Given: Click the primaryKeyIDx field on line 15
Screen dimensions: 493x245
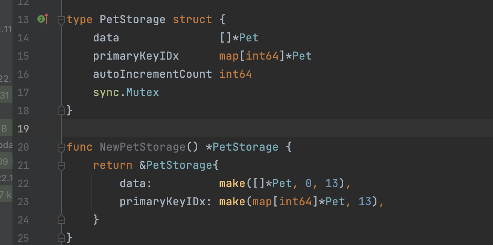Looking at the screenshot, I should point(136,56).
